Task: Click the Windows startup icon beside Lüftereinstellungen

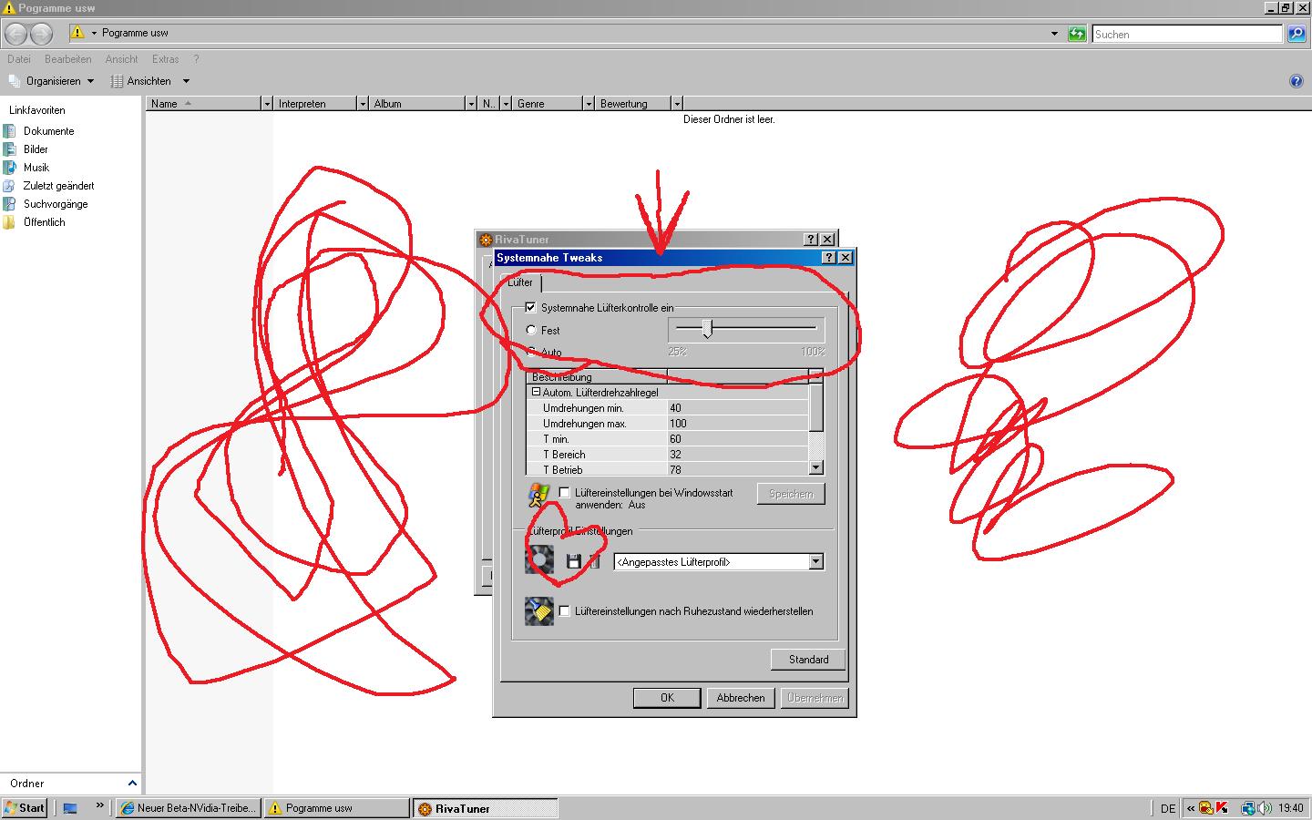Action: [538, 496]
